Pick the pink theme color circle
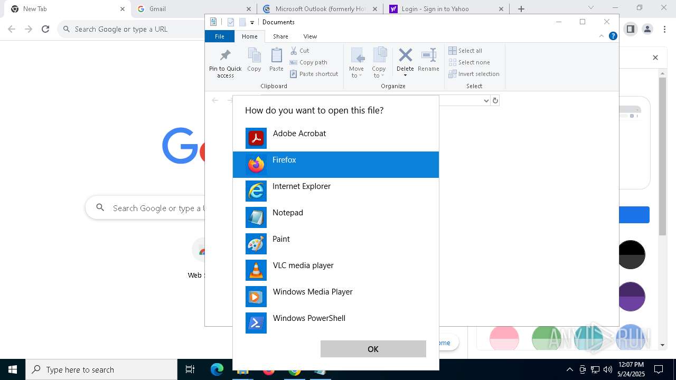676x380 pixels. (x=504, y=338)
